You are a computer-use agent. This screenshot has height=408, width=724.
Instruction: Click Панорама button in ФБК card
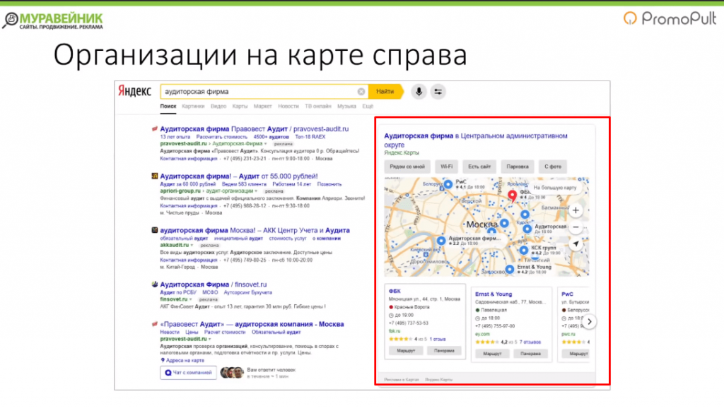pyautogui.click(x=444, y=351)
